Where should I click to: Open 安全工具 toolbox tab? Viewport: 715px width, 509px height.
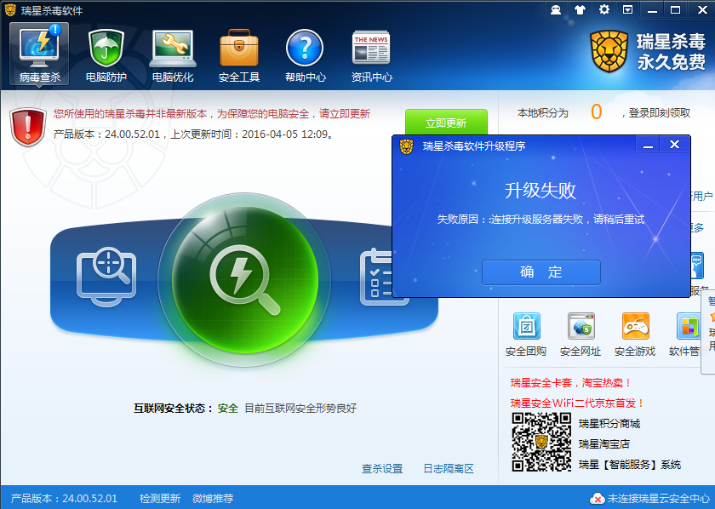[239, 55]
